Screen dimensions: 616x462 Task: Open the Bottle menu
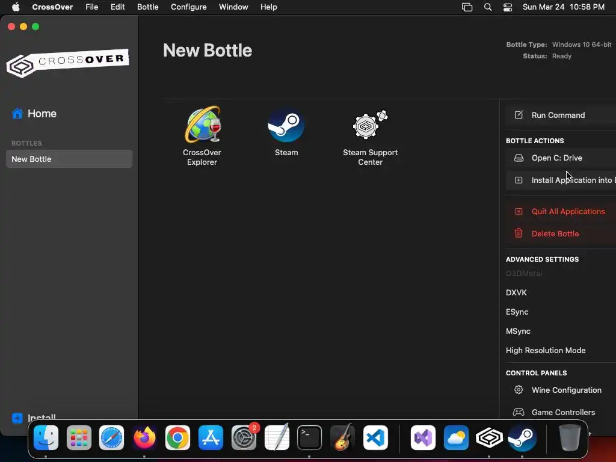148,7
